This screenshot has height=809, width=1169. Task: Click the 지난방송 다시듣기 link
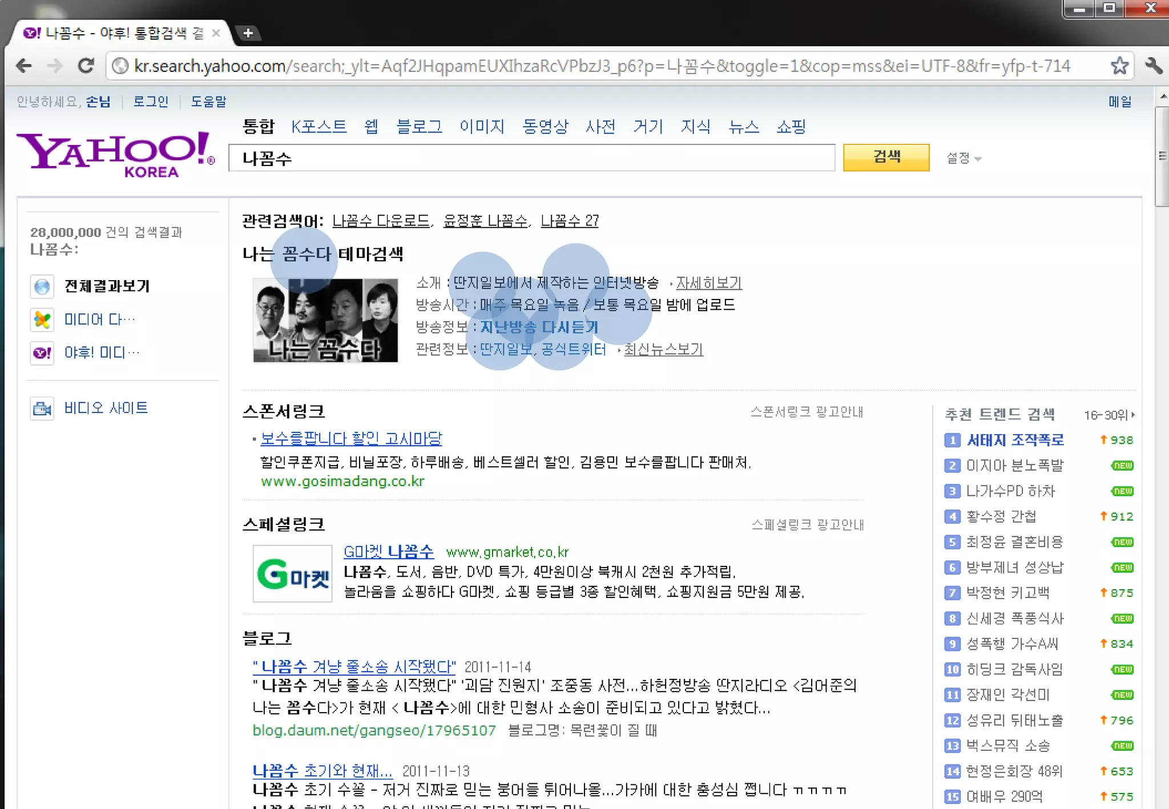pyautogui.click(x=539, y=327)
